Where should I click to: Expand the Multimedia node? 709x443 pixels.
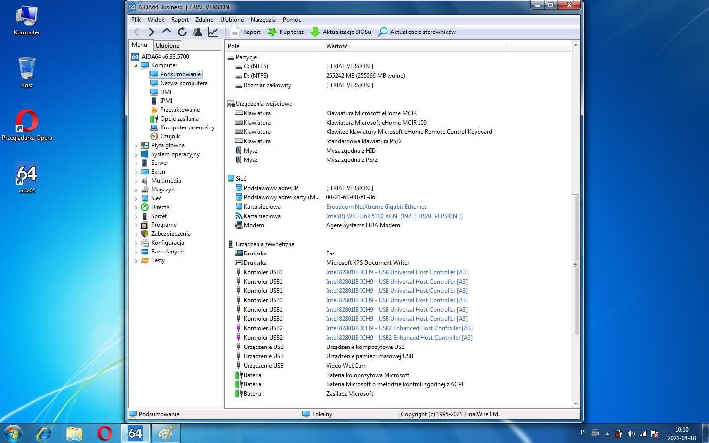coord(136,181)
